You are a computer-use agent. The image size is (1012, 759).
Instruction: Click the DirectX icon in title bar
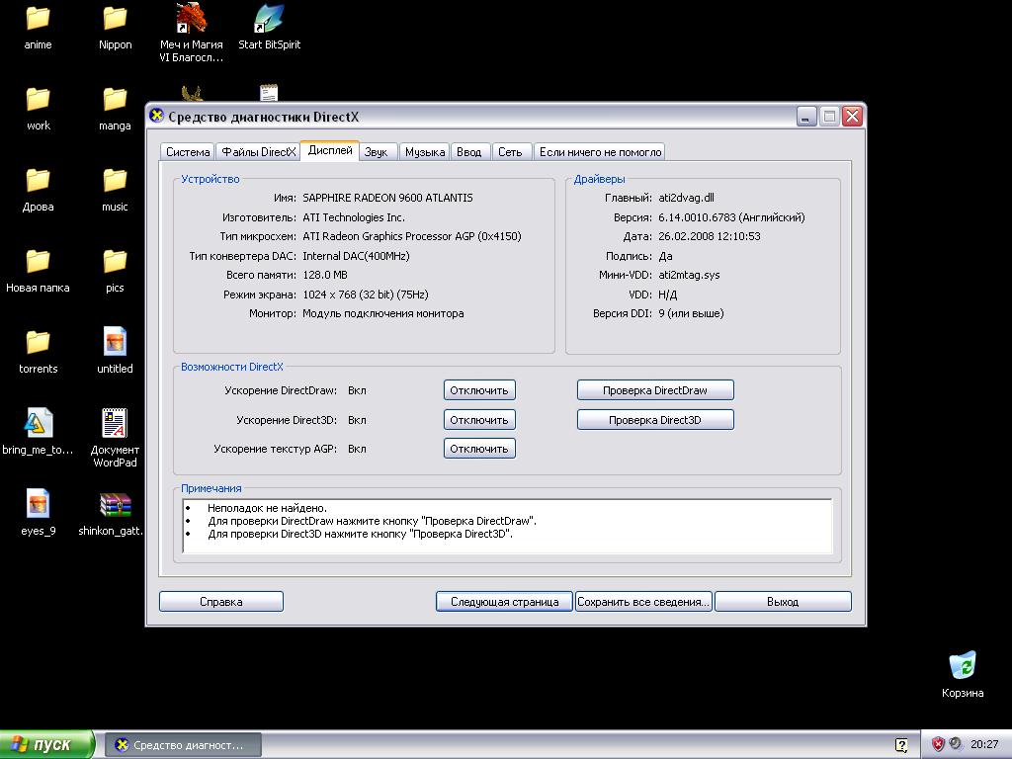(156, 117)
